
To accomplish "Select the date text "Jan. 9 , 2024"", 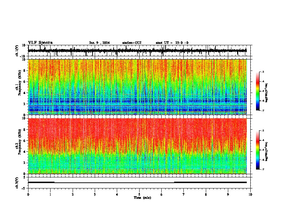I will point(99,43).
